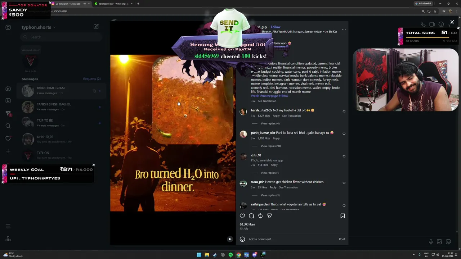The width and height of the screenshot is (461, 259).
Task: Start a video call from the chat header
Action: coord(432,24)
